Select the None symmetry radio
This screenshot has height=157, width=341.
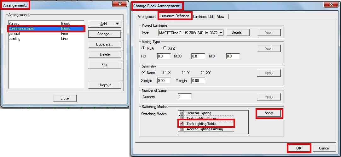tap(143, 73)
